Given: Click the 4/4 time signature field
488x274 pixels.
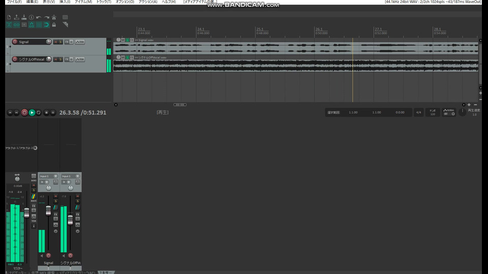Looking at the screenshot, I should coord(418,113).
